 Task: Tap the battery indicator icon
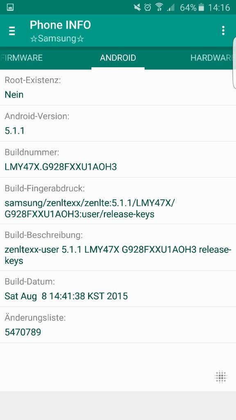coord(201,7)
